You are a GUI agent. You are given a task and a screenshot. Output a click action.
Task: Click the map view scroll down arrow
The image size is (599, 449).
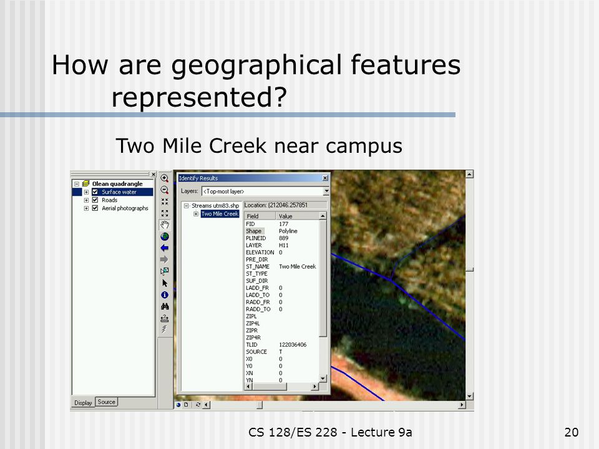point(469,397)
